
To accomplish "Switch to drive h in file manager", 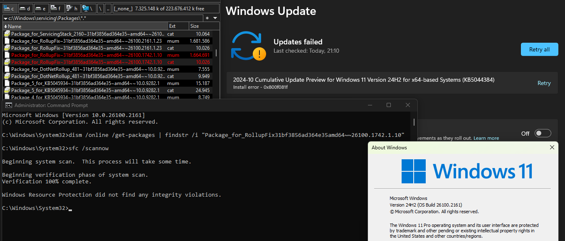I will [72, 8].
